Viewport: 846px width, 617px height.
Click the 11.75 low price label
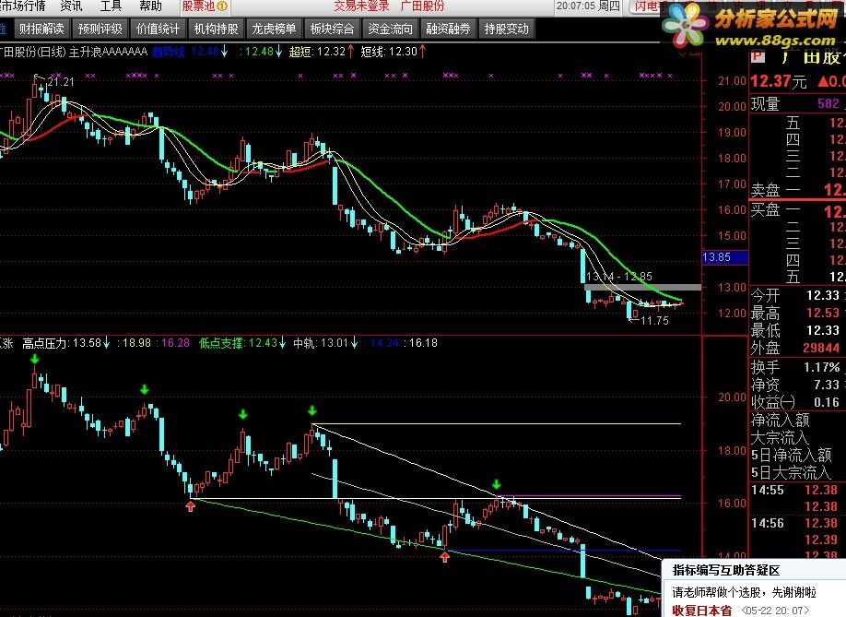point(654,321)
